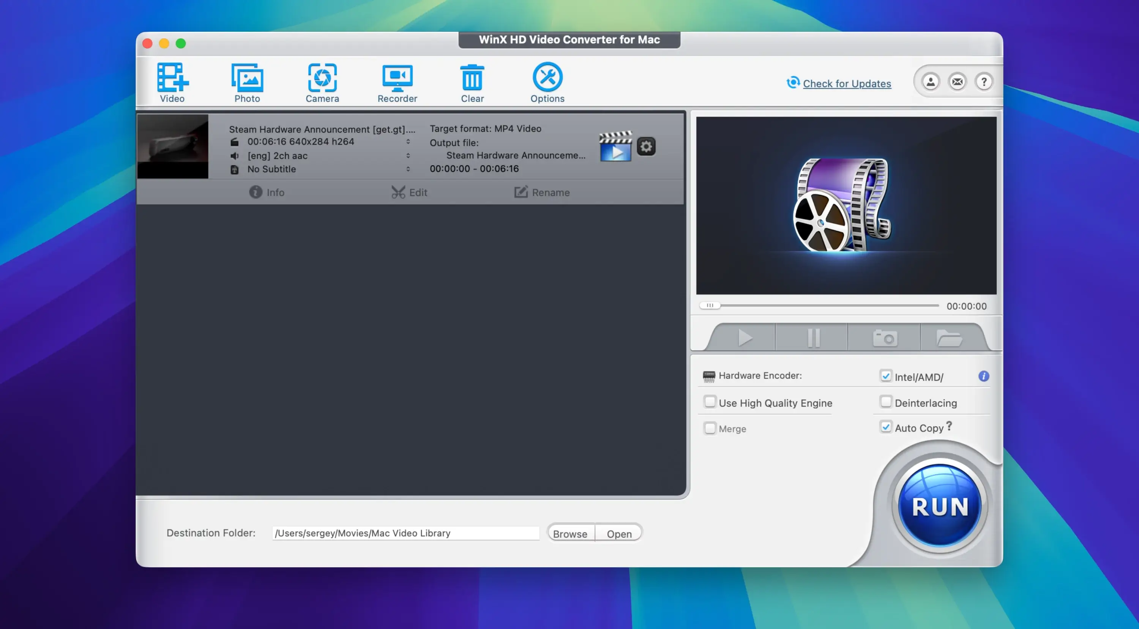The image size is (1139, 629).
Task: Click the Destination Folder path field
Action: point(405,533)
